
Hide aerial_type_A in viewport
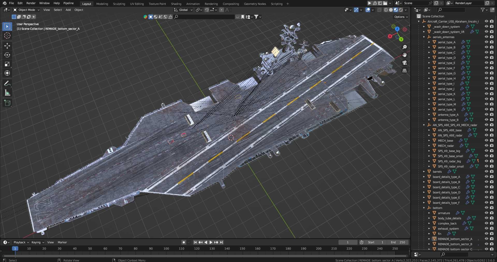tap(486, 42)
